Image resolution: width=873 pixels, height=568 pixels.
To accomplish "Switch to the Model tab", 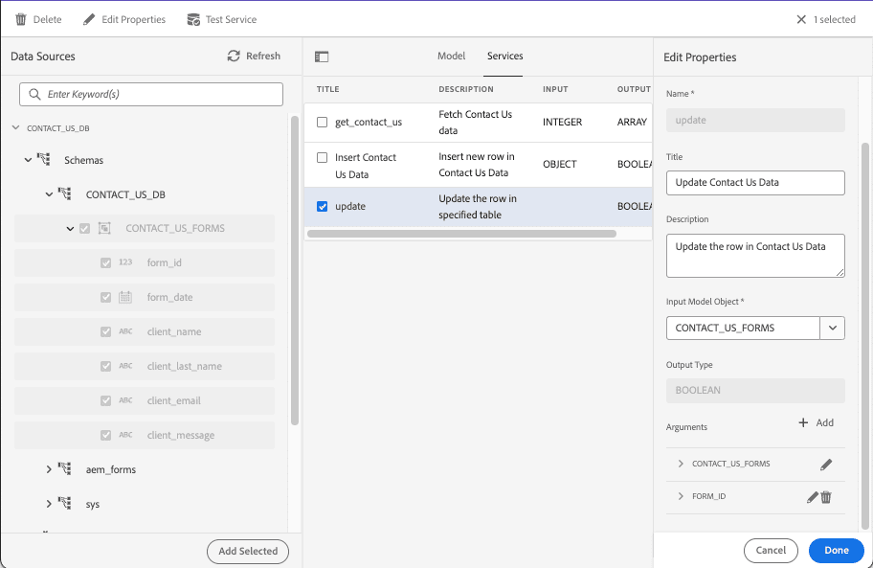I will [451, 56].
